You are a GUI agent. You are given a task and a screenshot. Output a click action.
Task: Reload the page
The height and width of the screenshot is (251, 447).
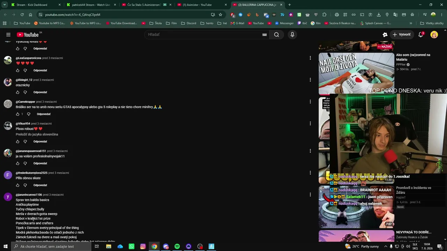(22, 15)
